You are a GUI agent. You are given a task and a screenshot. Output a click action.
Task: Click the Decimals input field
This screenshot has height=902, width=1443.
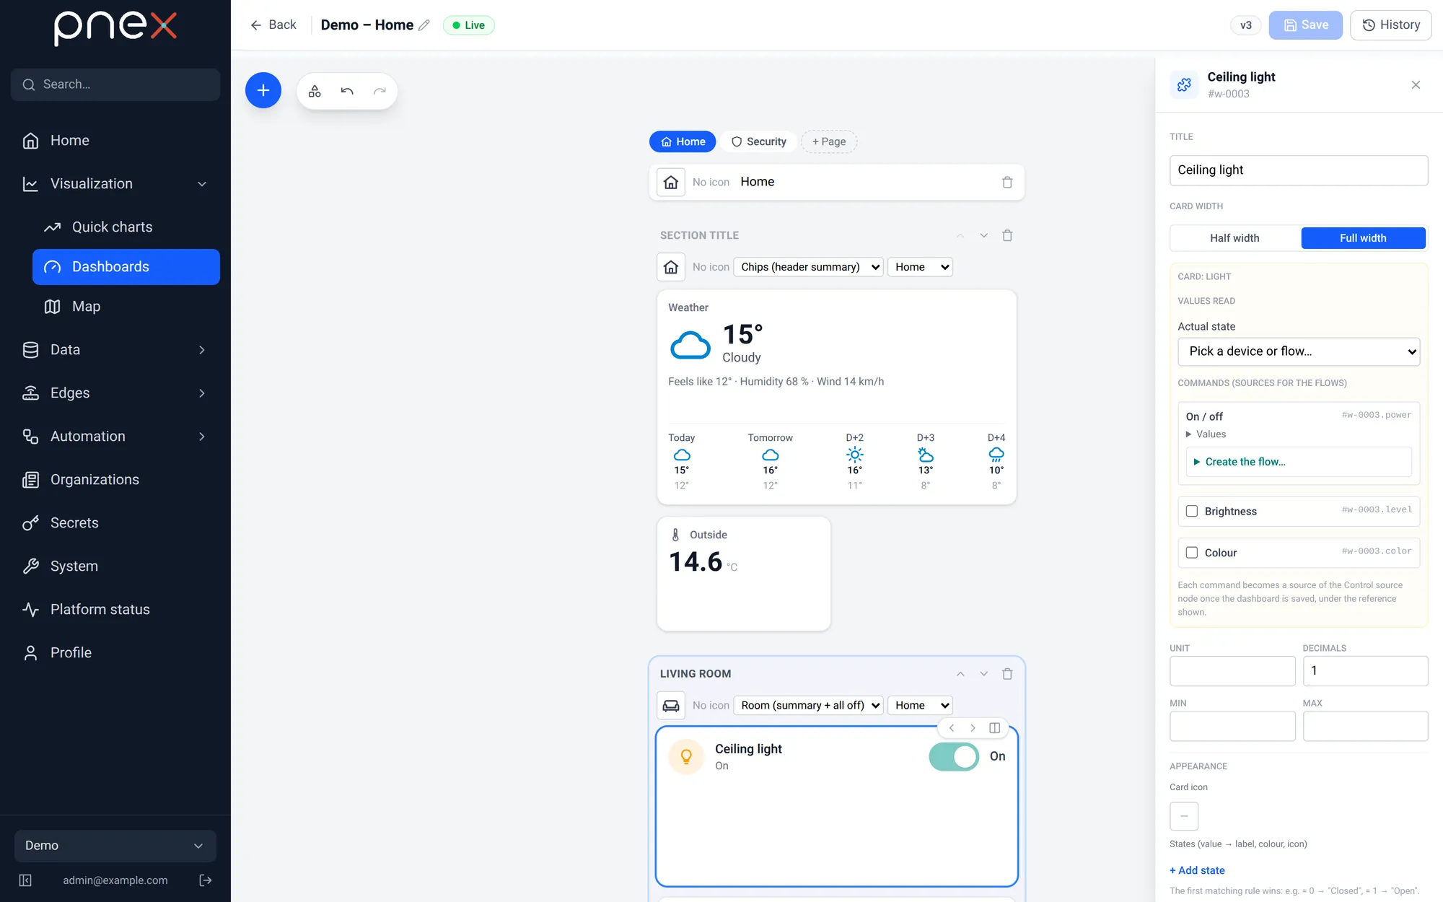(x=1365, y=671)
